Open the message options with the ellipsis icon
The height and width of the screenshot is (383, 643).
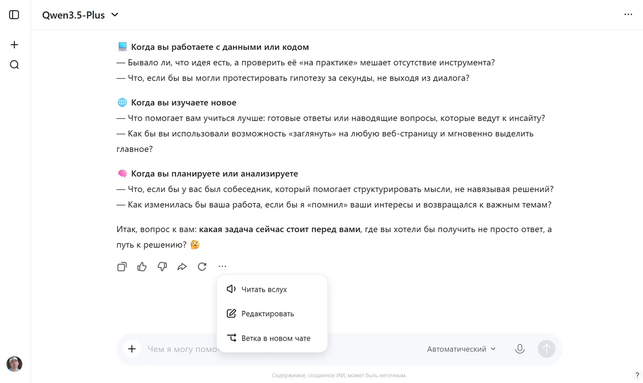tap(222, 266)
